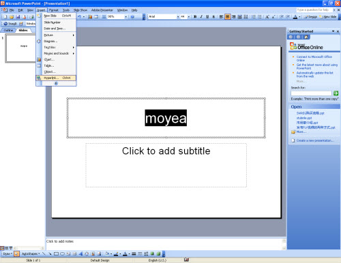Click Automatically update this list link
The image size is (341, 263).
tap(314, 74)
